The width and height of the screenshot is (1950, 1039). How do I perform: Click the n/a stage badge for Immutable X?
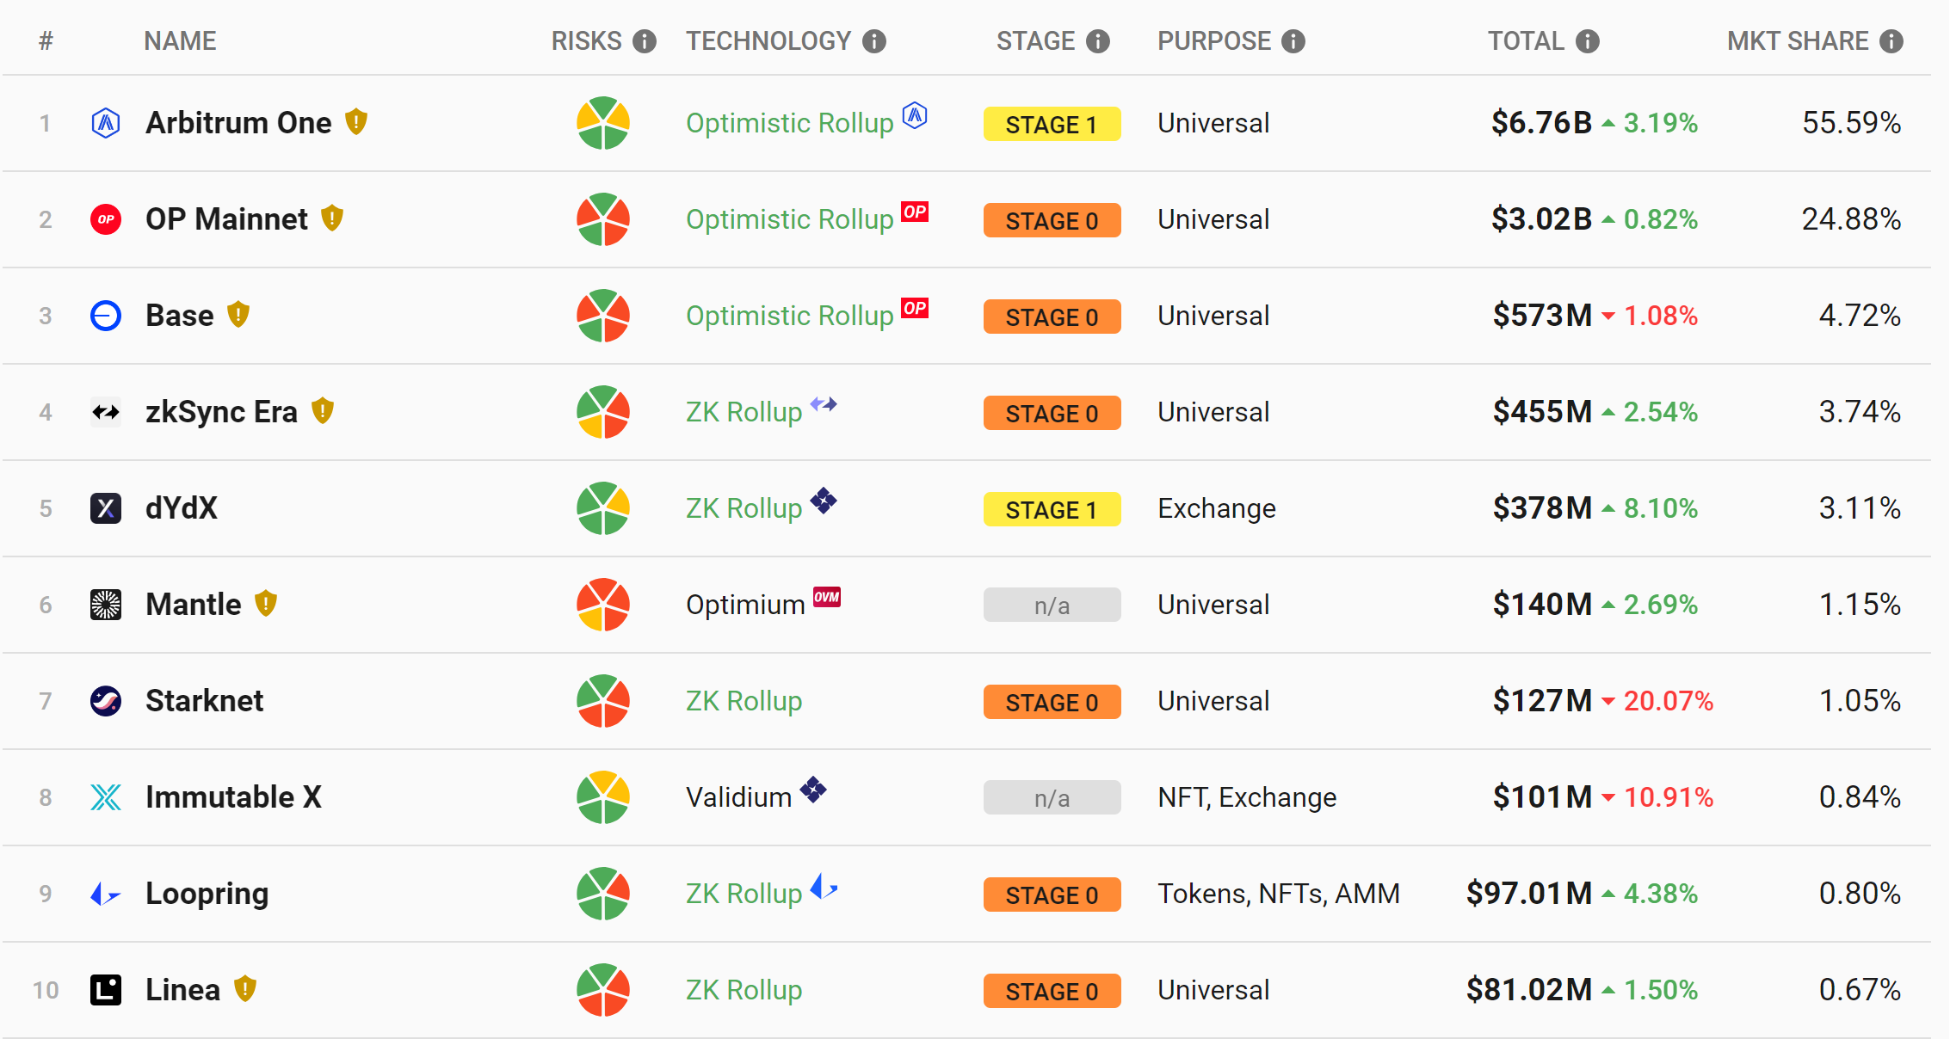(x=1052, y=798)
